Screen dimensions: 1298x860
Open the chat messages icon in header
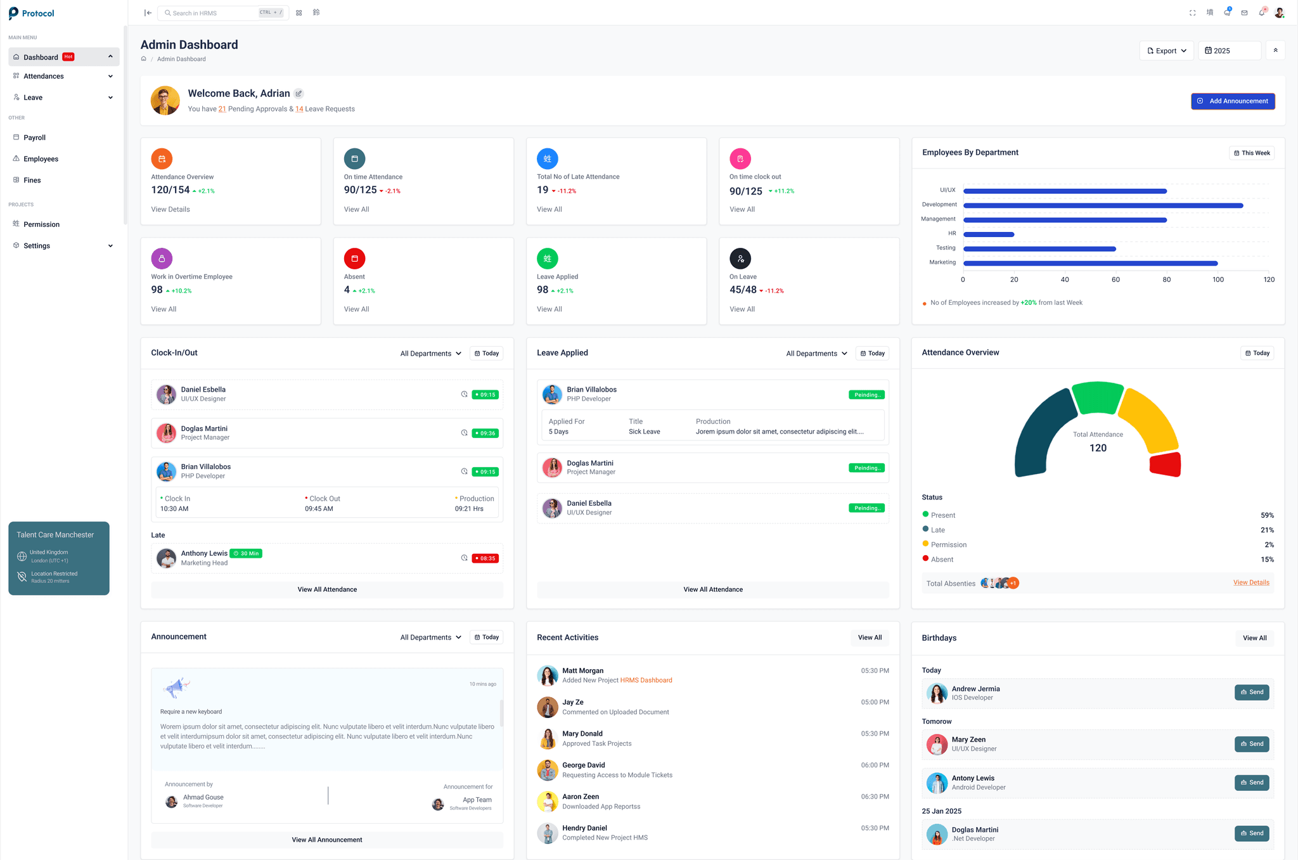pos(1227,13)
